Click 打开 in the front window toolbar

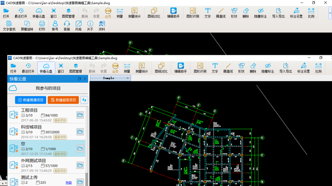click(x=13, y=68)
